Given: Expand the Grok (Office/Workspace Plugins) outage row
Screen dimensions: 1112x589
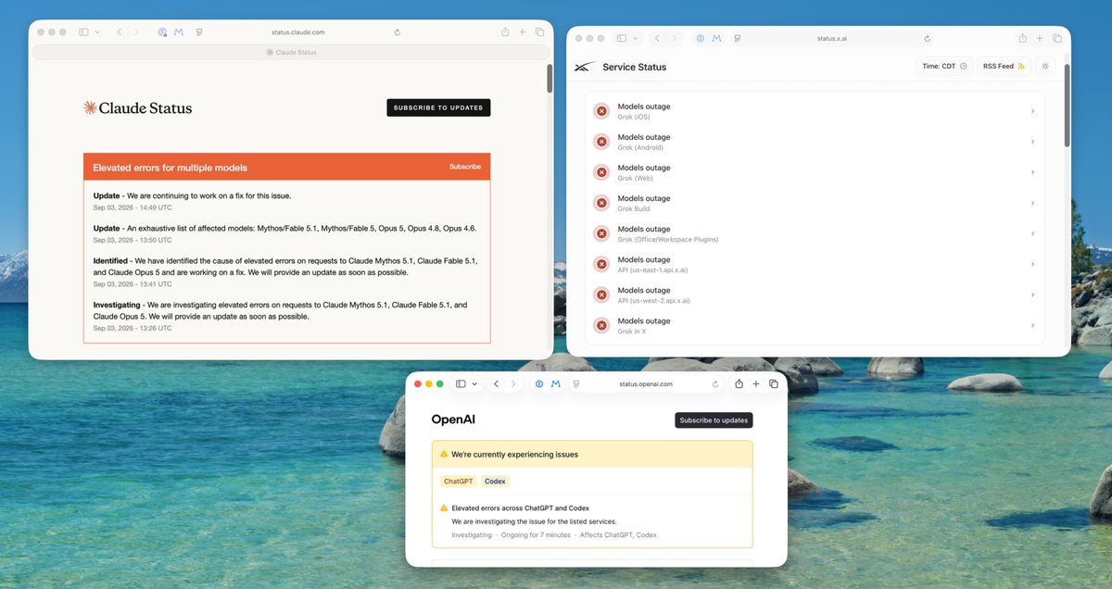Looking at the screenshot, I should pyautogui.click(x=815, y=233).
